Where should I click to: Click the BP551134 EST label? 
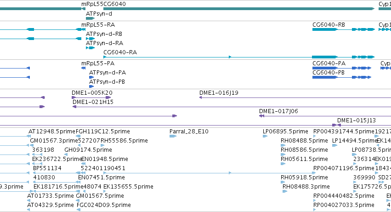tap(47, 169)
